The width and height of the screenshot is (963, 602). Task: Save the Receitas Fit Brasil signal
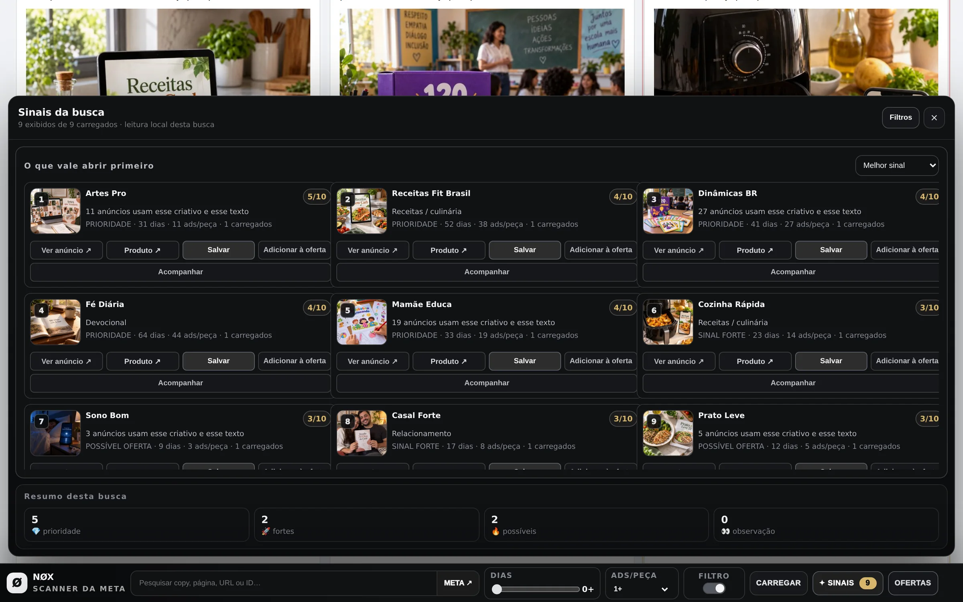tap(524, 250)
